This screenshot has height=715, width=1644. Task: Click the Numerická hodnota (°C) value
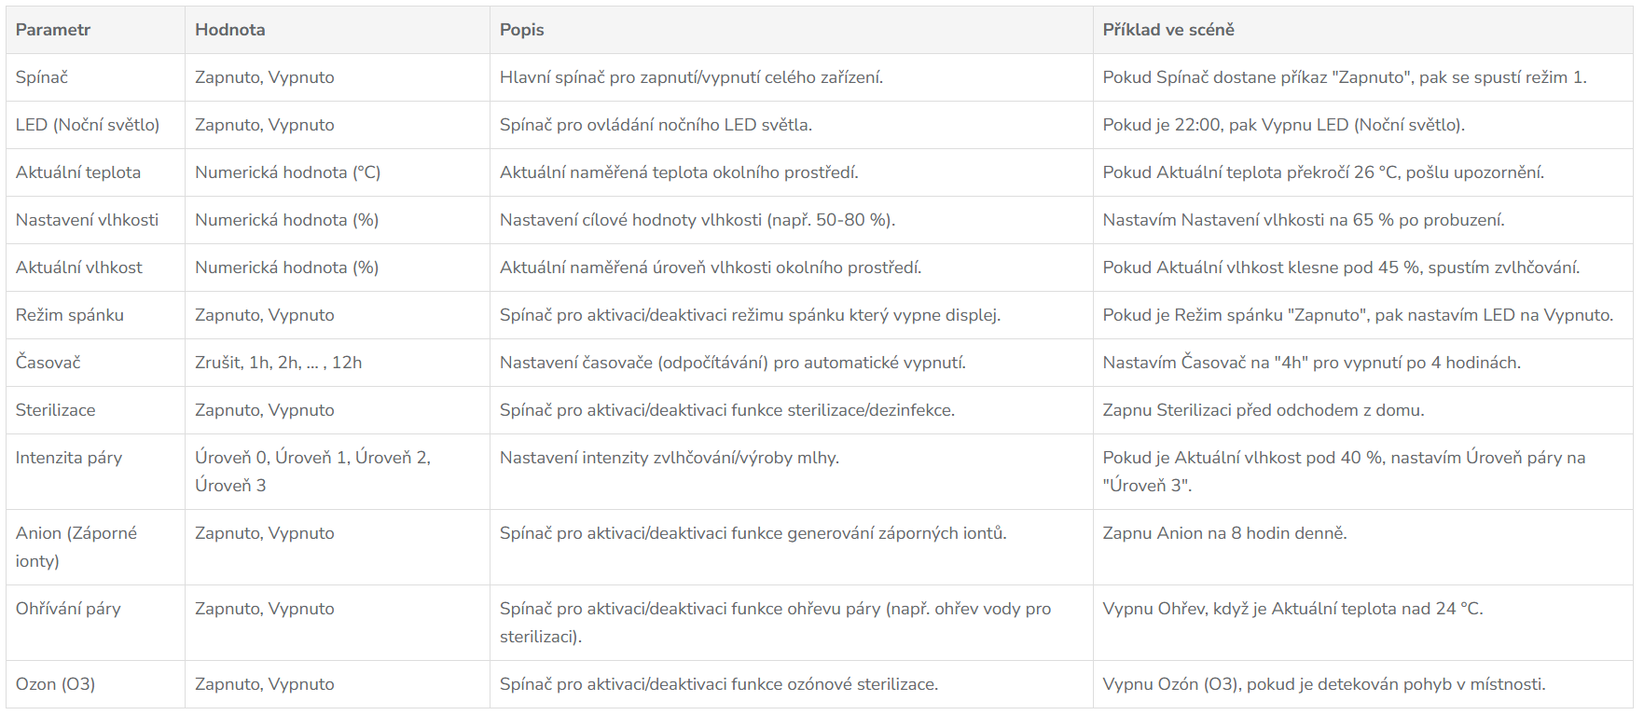[x=287, y=172]
